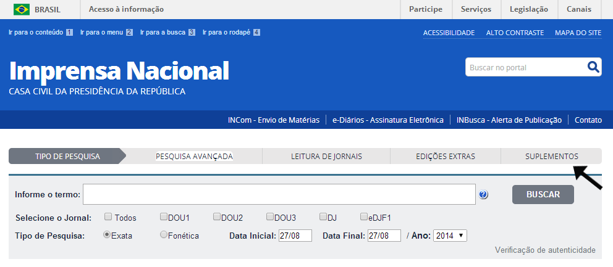Select the Exata radio option
Viewport: 613px width, 267px height.
point(107,235)
